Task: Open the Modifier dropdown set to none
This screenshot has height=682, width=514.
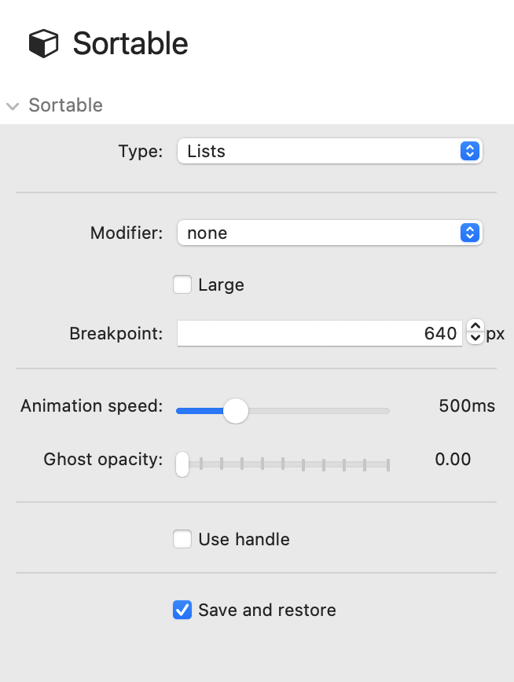Action: click(x=329, y=233)
